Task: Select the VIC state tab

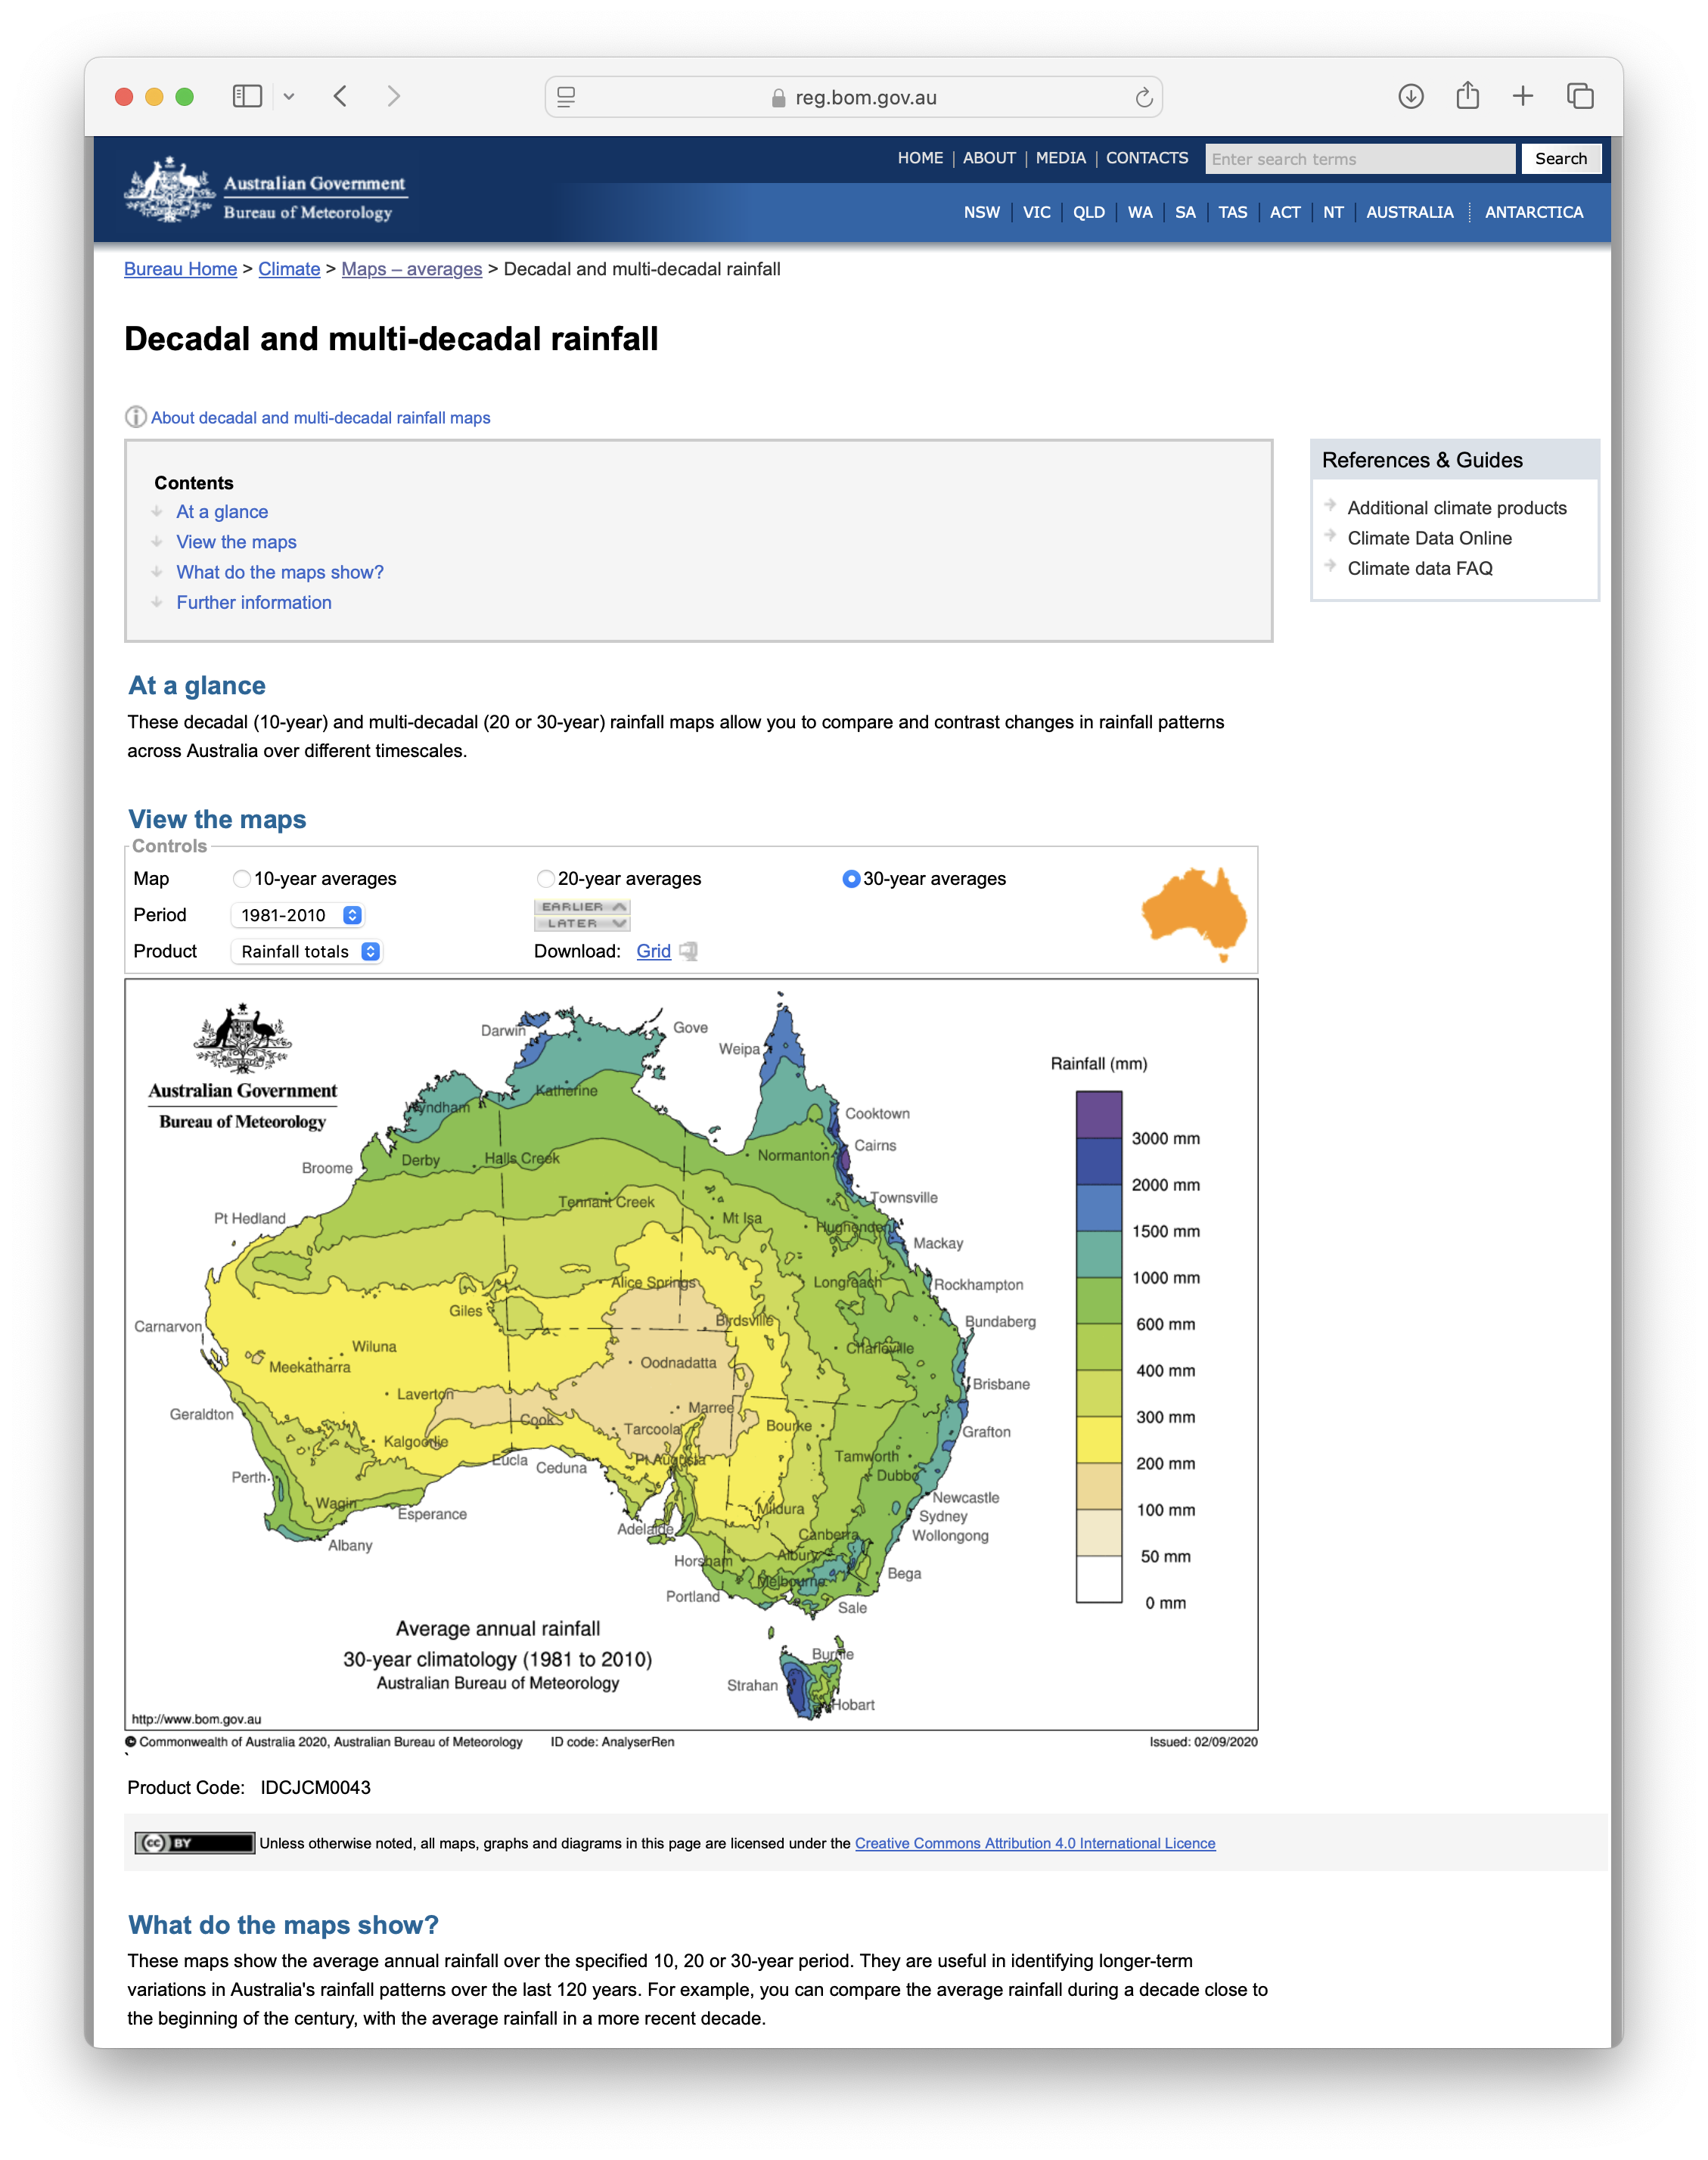Action: (1037, 212)
